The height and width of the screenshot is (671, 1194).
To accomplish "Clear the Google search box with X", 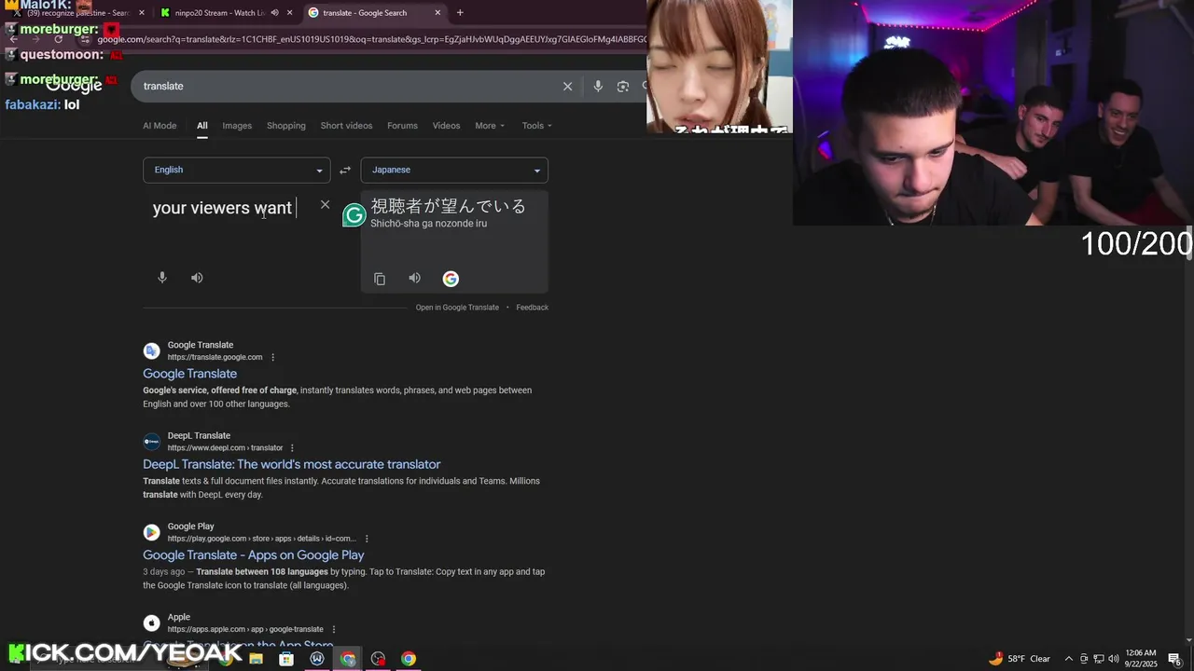I will click(567, 86).
